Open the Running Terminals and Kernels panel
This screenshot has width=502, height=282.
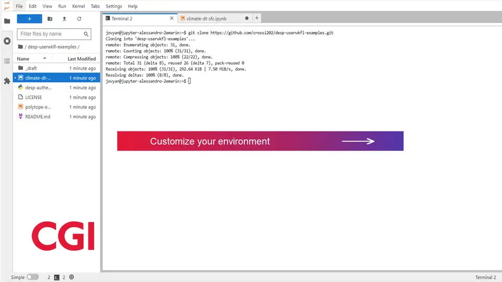point(7,41)
